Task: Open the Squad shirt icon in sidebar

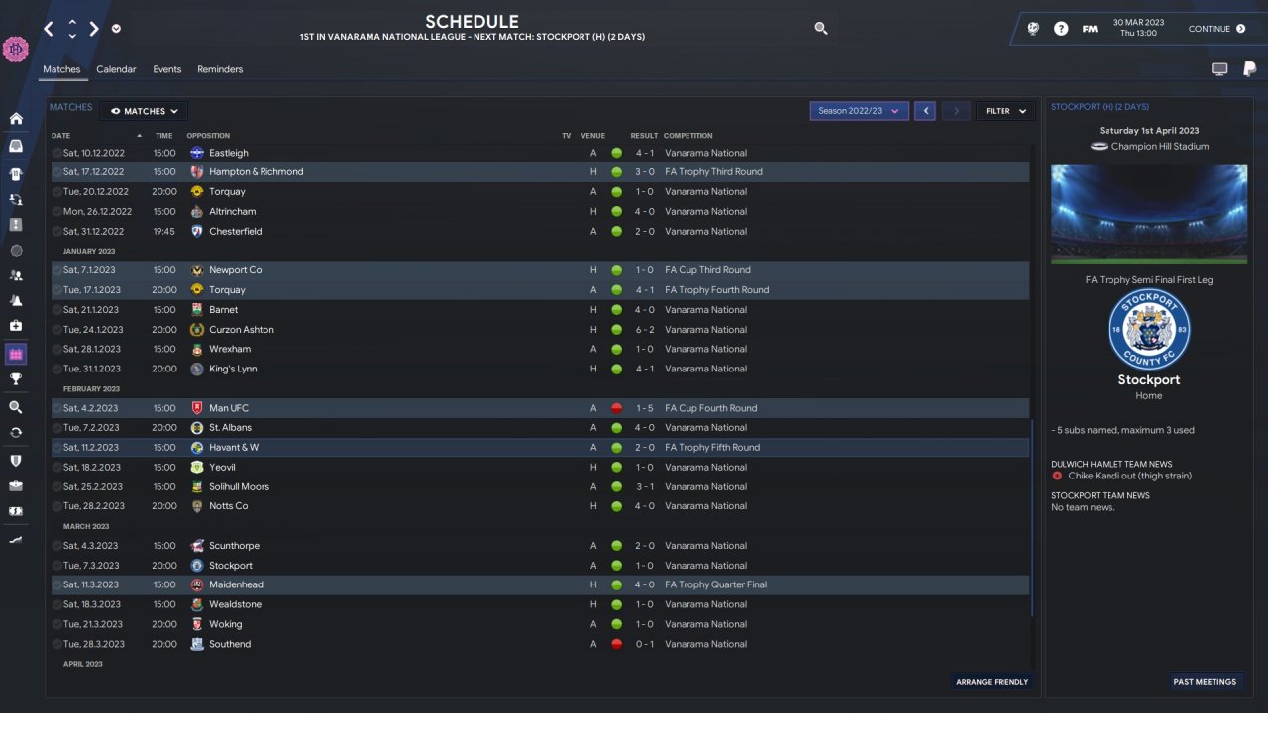Action: (16, 173)
